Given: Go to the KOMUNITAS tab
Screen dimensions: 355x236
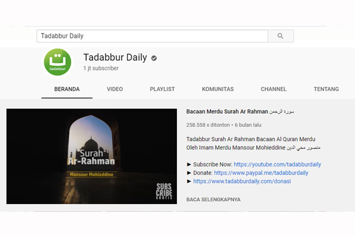Looking at the screenshot, I should [218, 89].
